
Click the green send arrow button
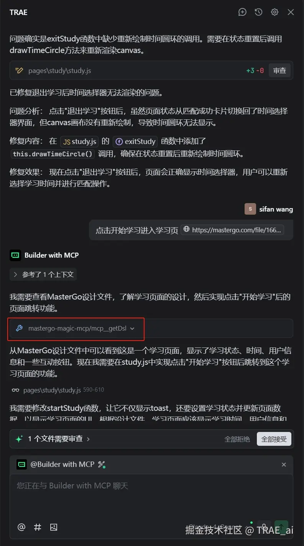click(281, 527)
